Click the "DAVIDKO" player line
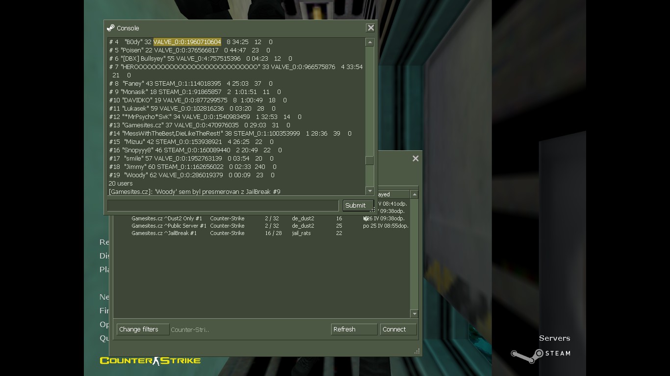The image size is (670, 376). click(x=198, y=100)
